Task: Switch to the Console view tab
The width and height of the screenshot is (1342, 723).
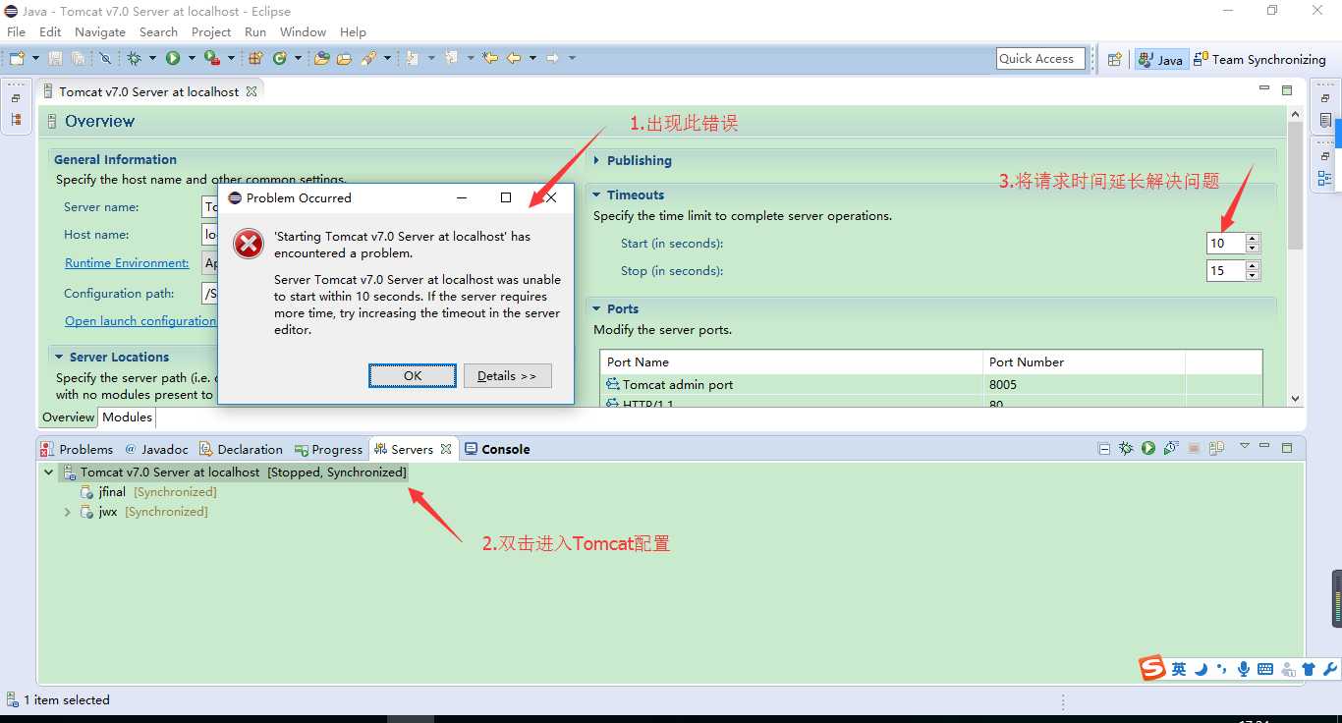Action: point(497,449)
